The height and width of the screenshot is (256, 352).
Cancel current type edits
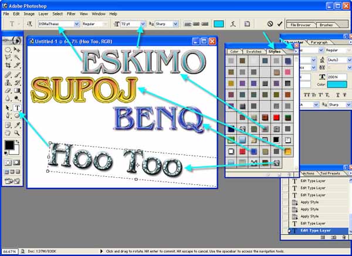pyautogui.click(x=270, y=23)
